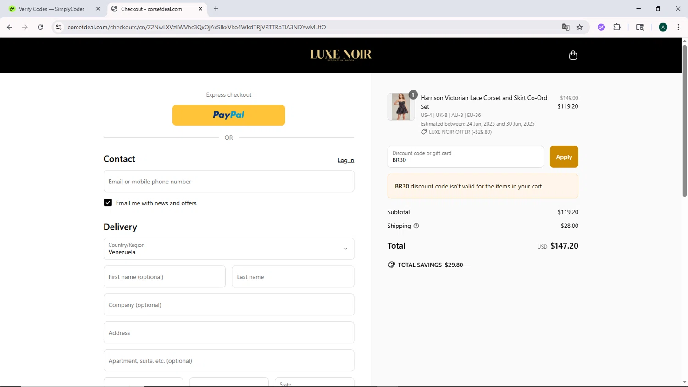Click the scrollbar down arrow
Viewport: 688px width, 387px height.
coord(684,381)
